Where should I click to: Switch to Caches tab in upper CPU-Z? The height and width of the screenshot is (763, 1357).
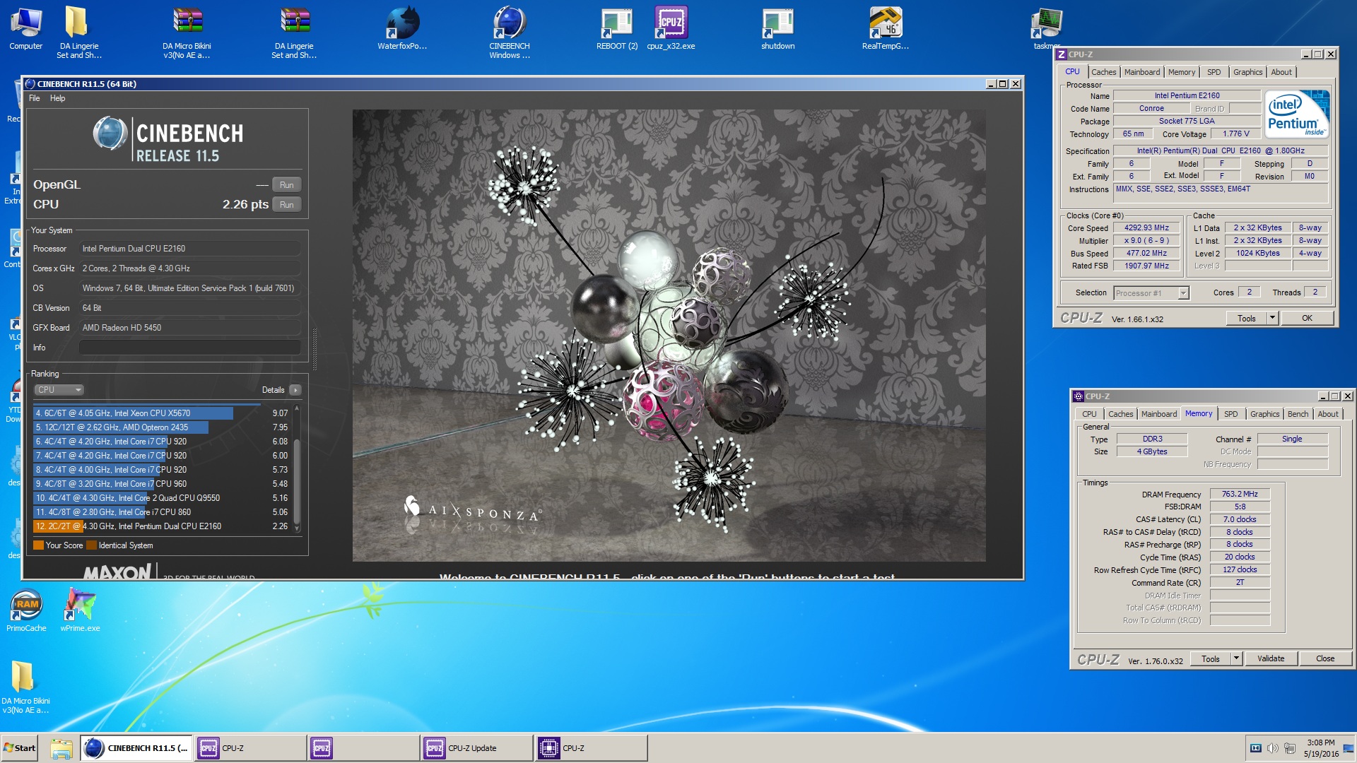pos(1103,72)
